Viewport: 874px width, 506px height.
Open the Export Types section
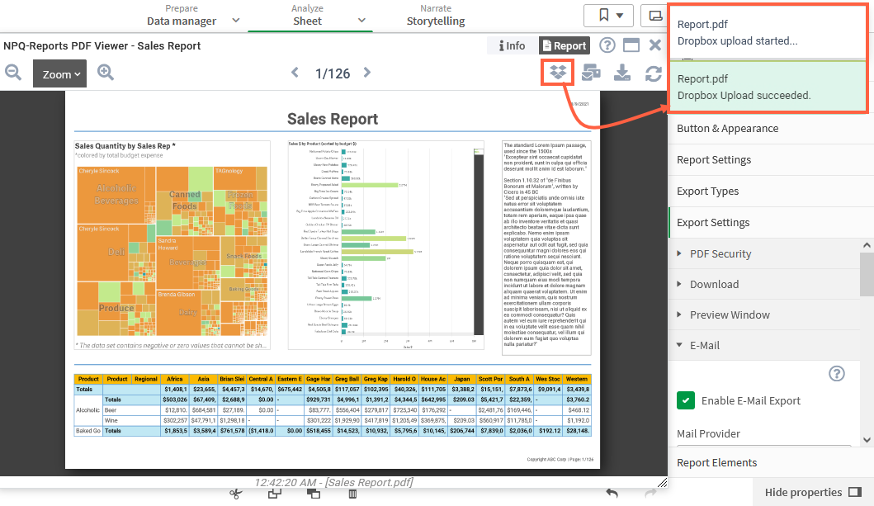coord(771,192)
